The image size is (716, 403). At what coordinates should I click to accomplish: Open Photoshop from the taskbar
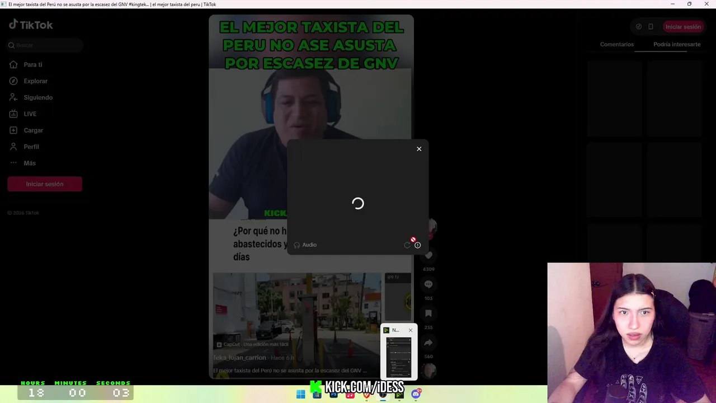coord(333,395)
